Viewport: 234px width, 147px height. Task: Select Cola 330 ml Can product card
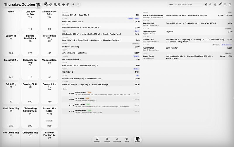(30, 20)
